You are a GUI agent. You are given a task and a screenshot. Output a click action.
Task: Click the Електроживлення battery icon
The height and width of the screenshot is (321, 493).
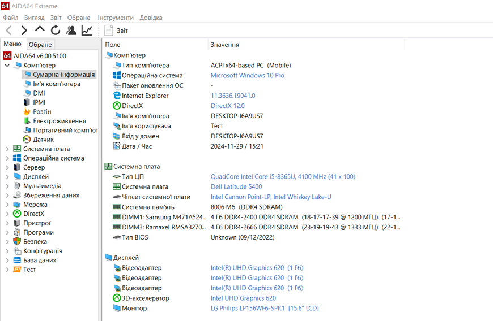(27, 121)
